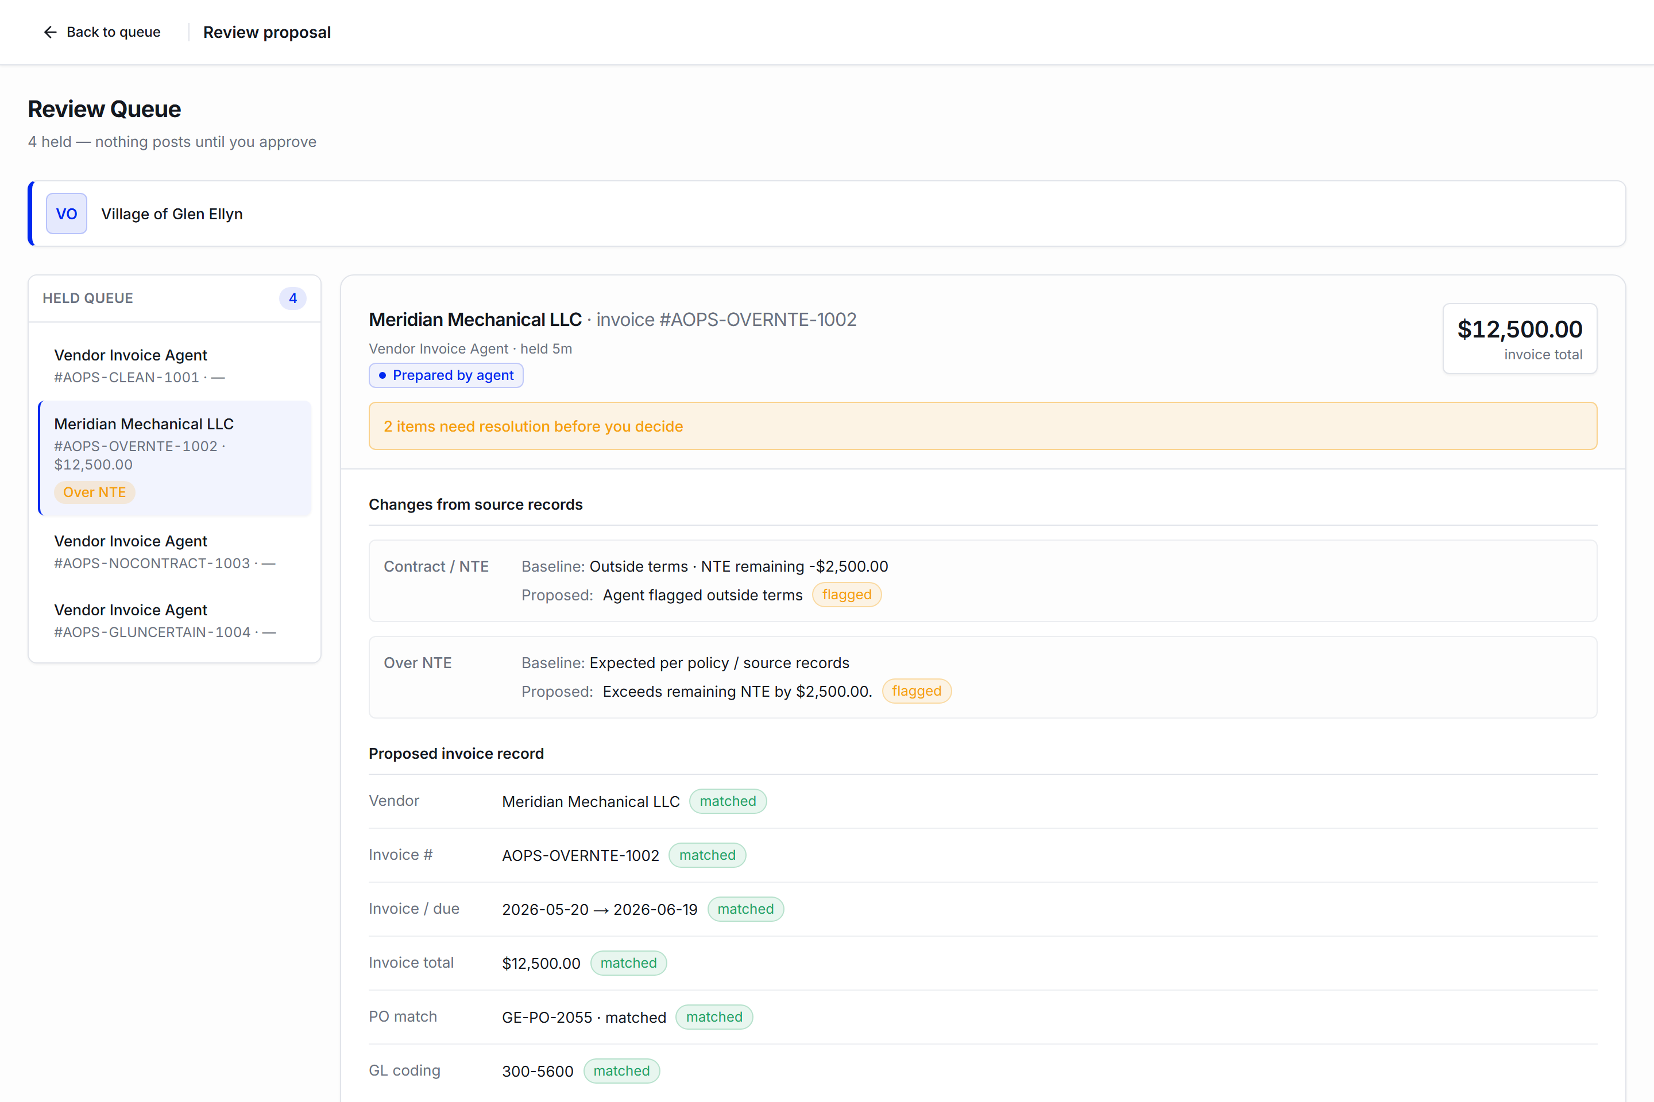Viewport: 1654px width, 1102px height.
Task: Click 'Exceeds remaining NTE by $2,500.00.' text
Action: (x=737, y=692)
